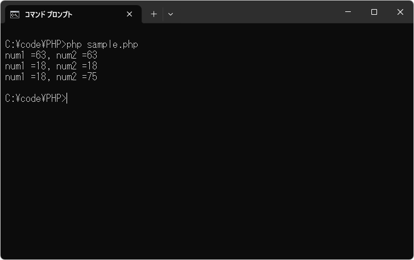Close the コマンド プロンプト tab

tap(130, 14)
